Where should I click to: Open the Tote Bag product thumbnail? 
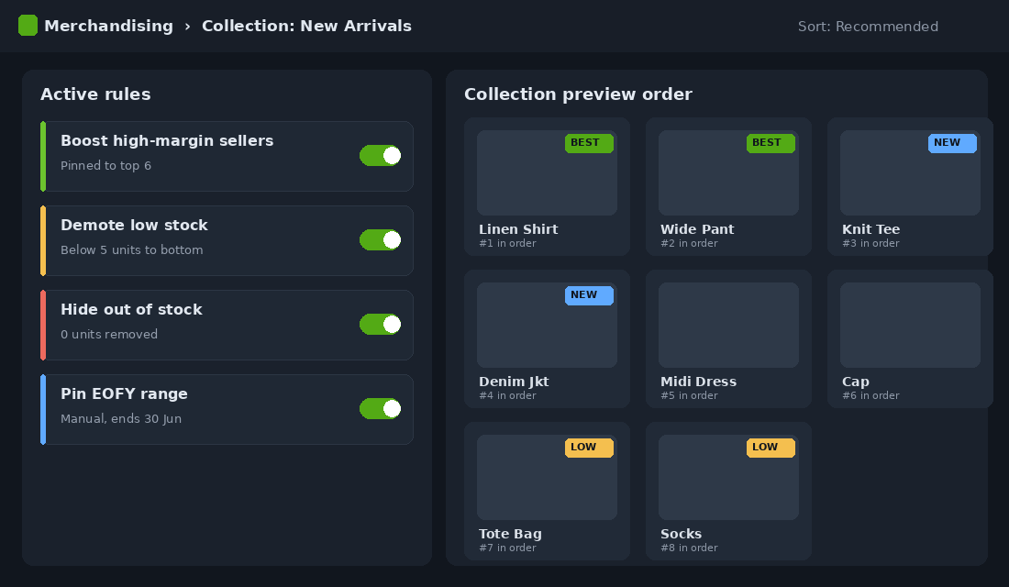547,478
